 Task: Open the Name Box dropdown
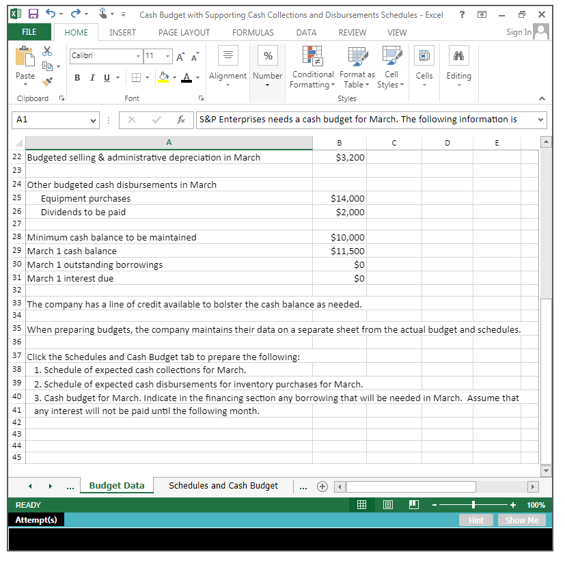click(x=94, y=120)
